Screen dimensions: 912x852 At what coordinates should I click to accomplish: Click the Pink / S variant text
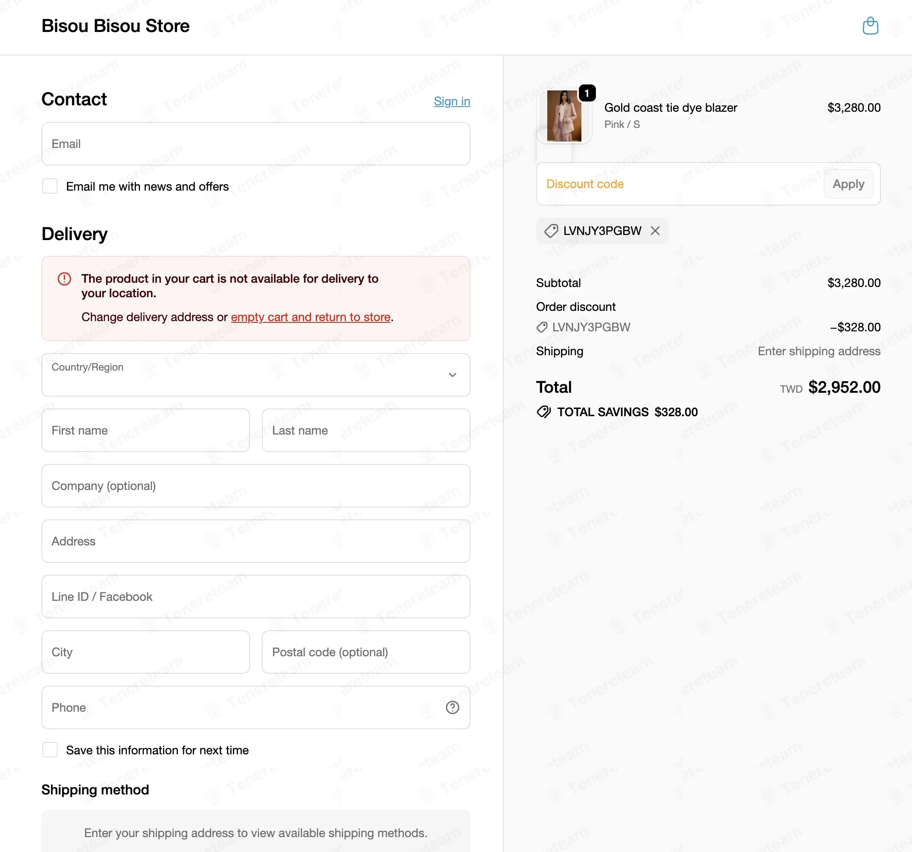point(622,125)
